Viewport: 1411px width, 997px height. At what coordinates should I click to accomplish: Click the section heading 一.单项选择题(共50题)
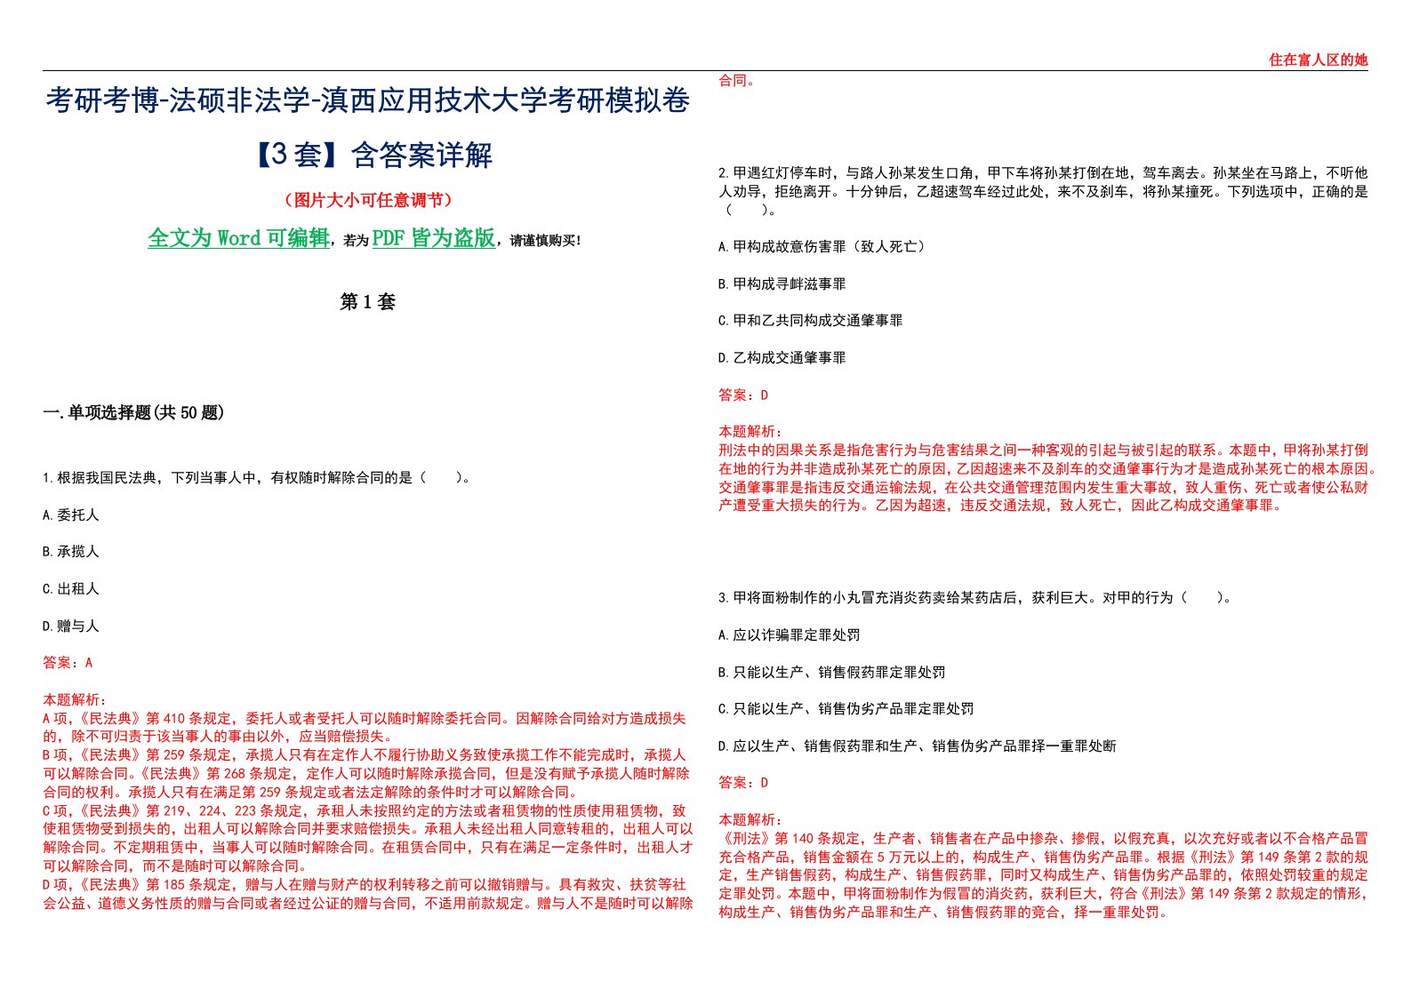pyautogui.click(x=134, y=412)
